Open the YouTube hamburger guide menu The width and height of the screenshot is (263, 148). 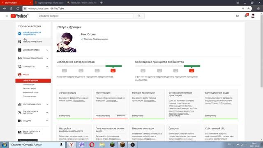(7, 16)
